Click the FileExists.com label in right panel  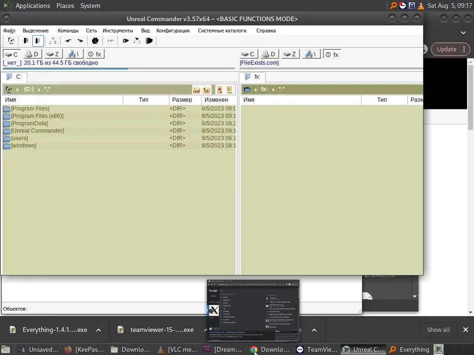coord(259,63)
